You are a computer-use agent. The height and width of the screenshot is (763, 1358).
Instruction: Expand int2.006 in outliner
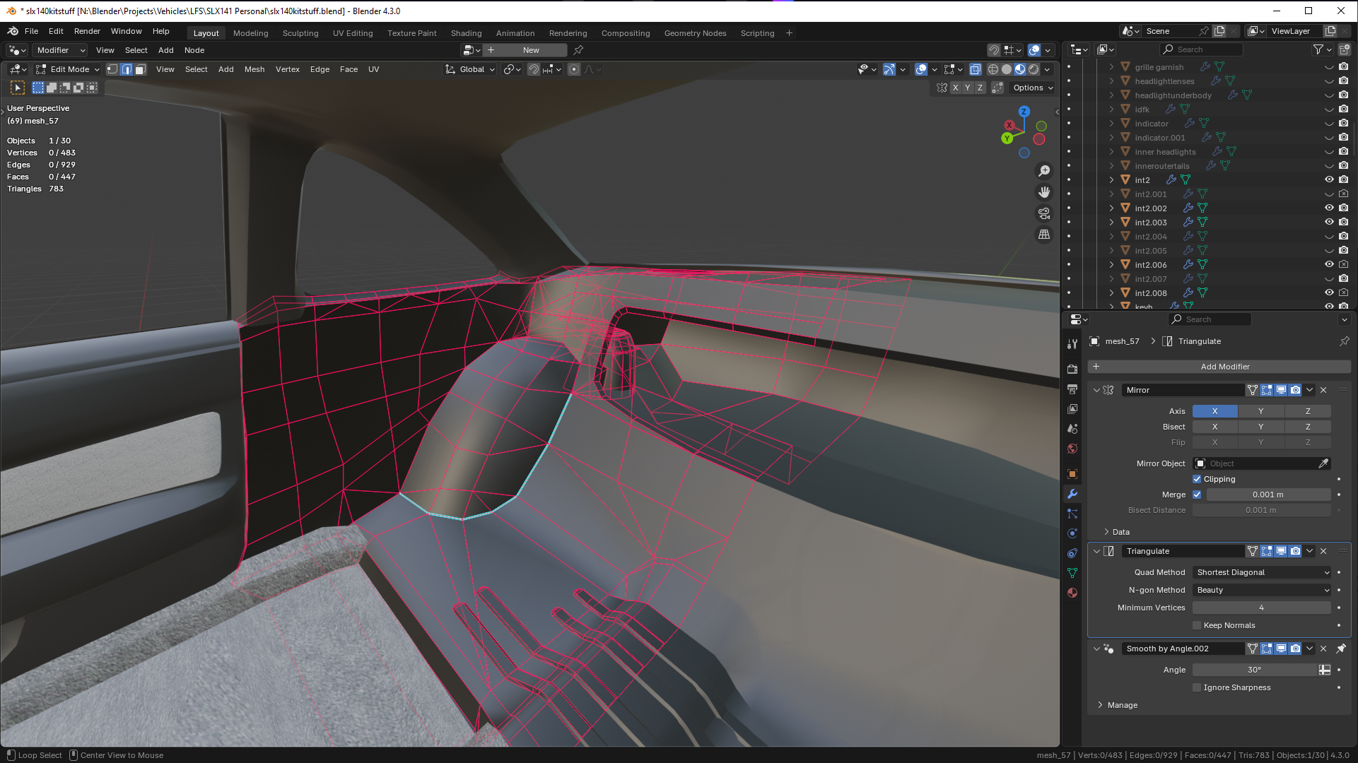[x=1111, y=265]
